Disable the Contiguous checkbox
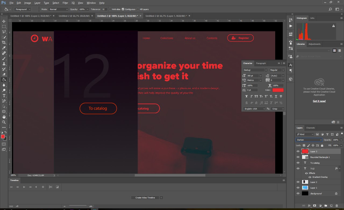This screenshot has width=344, height=210. 123,9
